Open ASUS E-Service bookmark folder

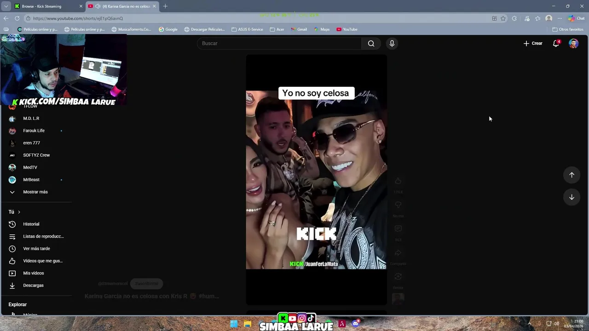[248, 29]
